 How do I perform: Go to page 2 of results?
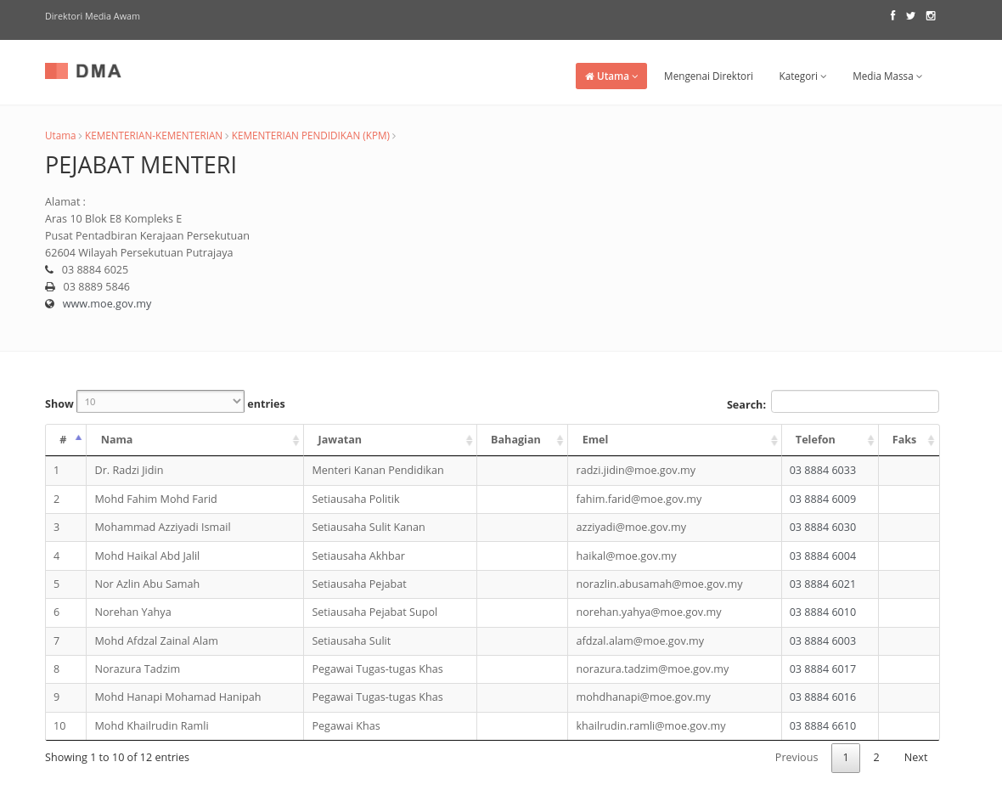[876, 758]
